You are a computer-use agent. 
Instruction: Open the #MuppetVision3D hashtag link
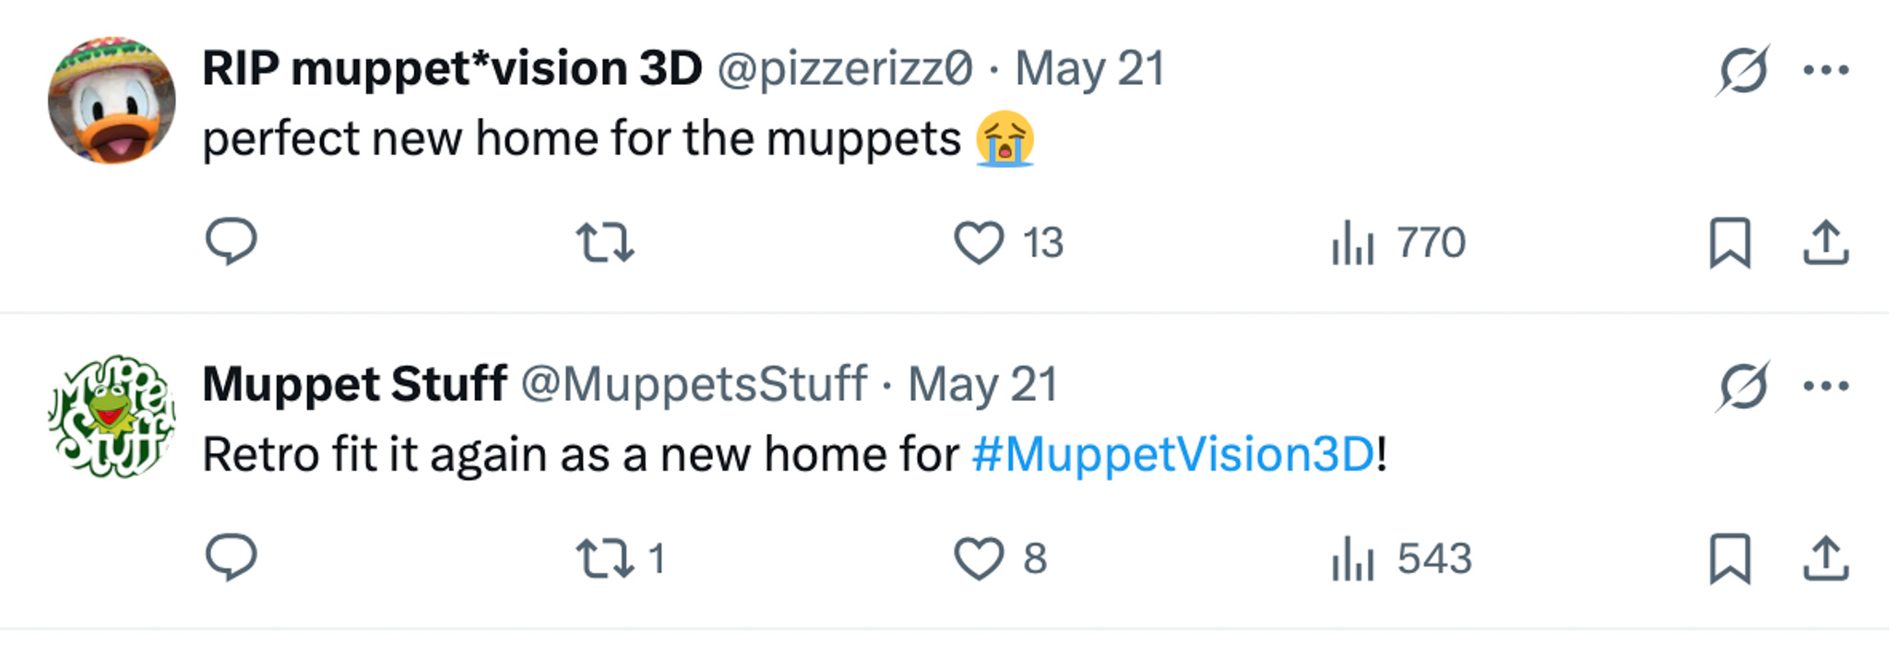pos(1173,454)
